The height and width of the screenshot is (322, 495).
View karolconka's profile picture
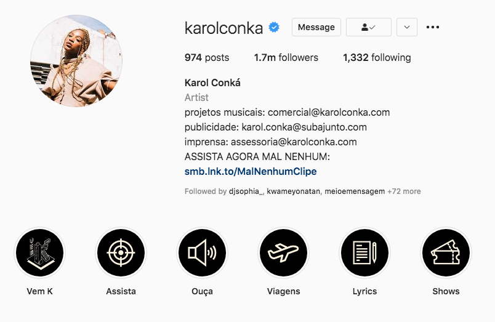[x=76, y=61]
